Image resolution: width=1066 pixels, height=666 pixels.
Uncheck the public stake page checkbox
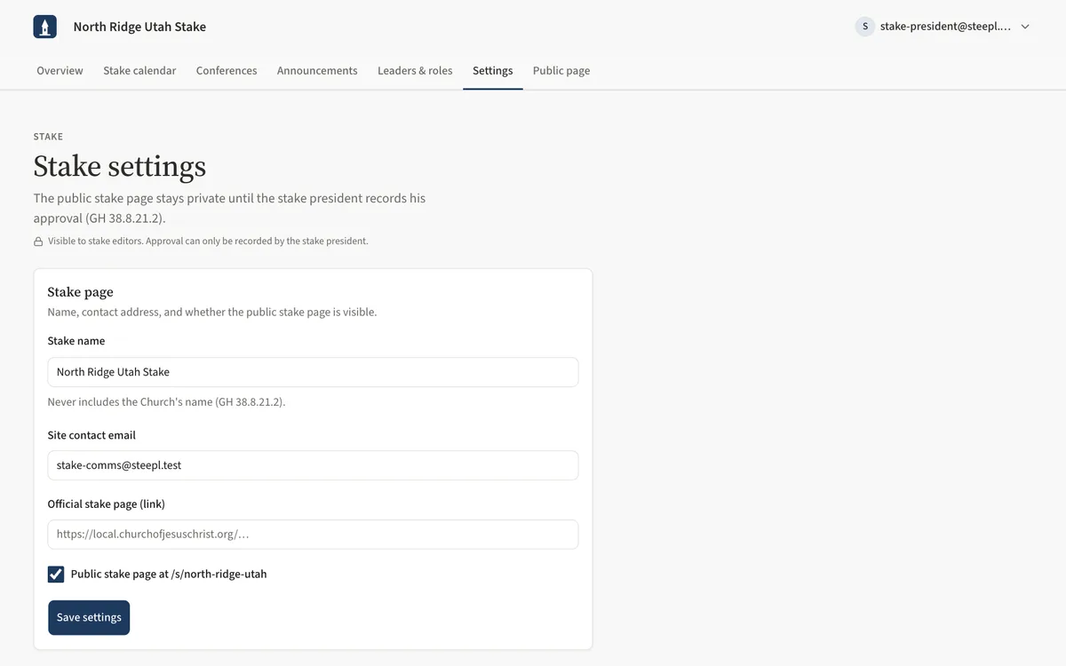(56, 575)
